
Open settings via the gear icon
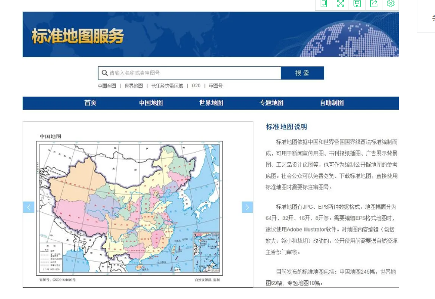390,4
